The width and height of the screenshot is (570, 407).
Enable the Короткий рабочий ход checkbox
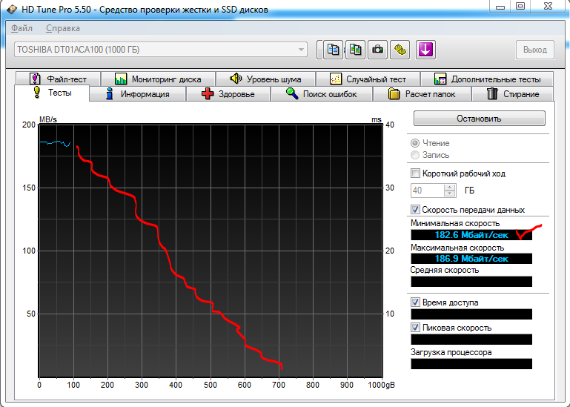[x=415, y=173]
